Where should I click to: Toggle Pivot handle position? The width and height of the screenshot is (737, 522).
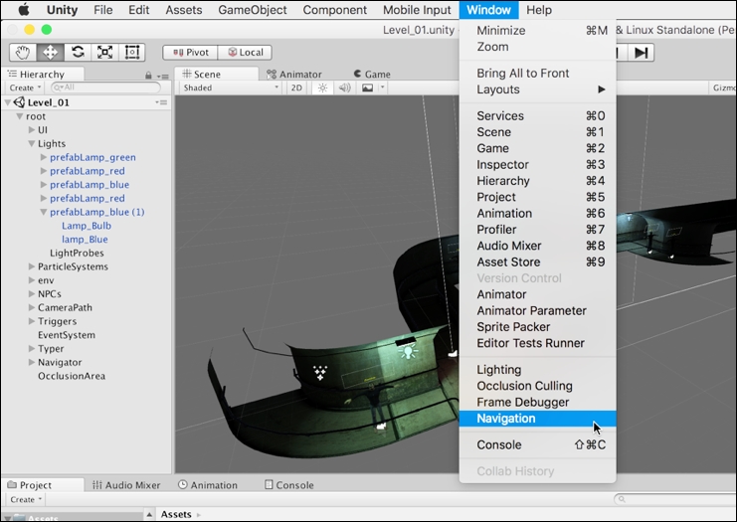pyautogui.click(x=190, y=52)
